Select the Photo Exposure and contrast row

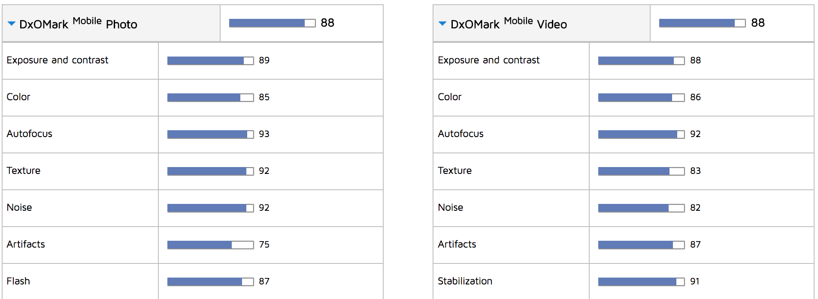[192, 60]
